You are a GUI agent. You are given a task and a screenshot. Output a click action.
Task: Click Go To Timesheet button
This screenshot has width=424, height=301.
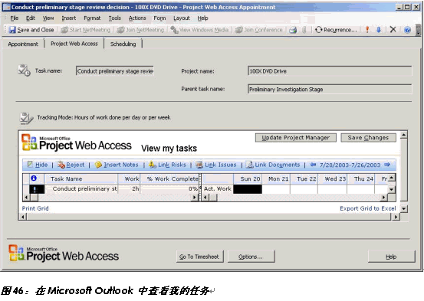click(x=199, y=257)
